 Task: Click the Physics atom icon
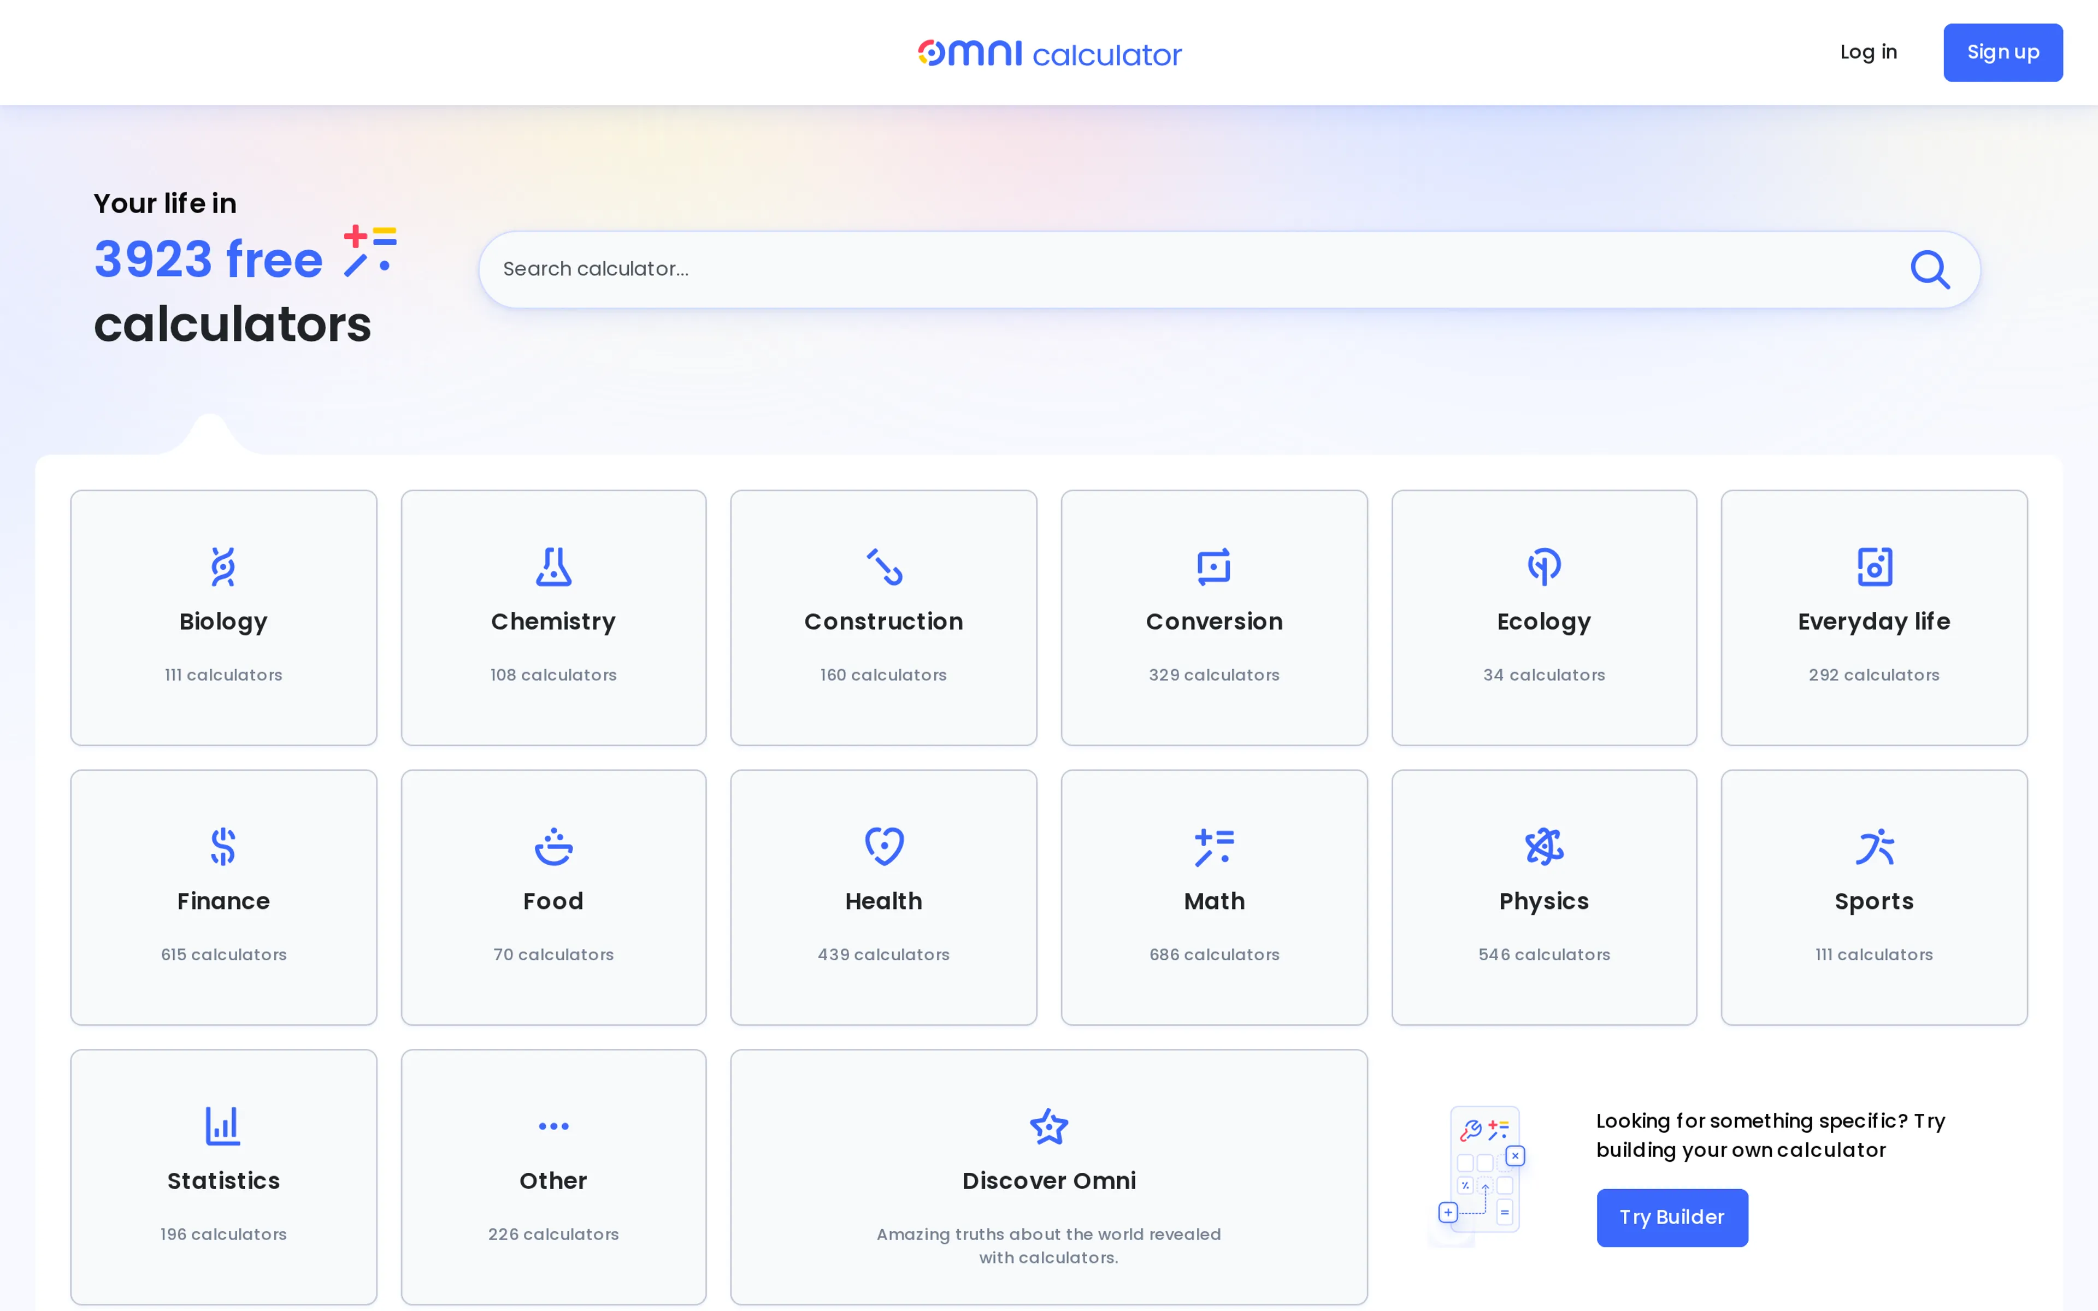(x=1544, y=846)
